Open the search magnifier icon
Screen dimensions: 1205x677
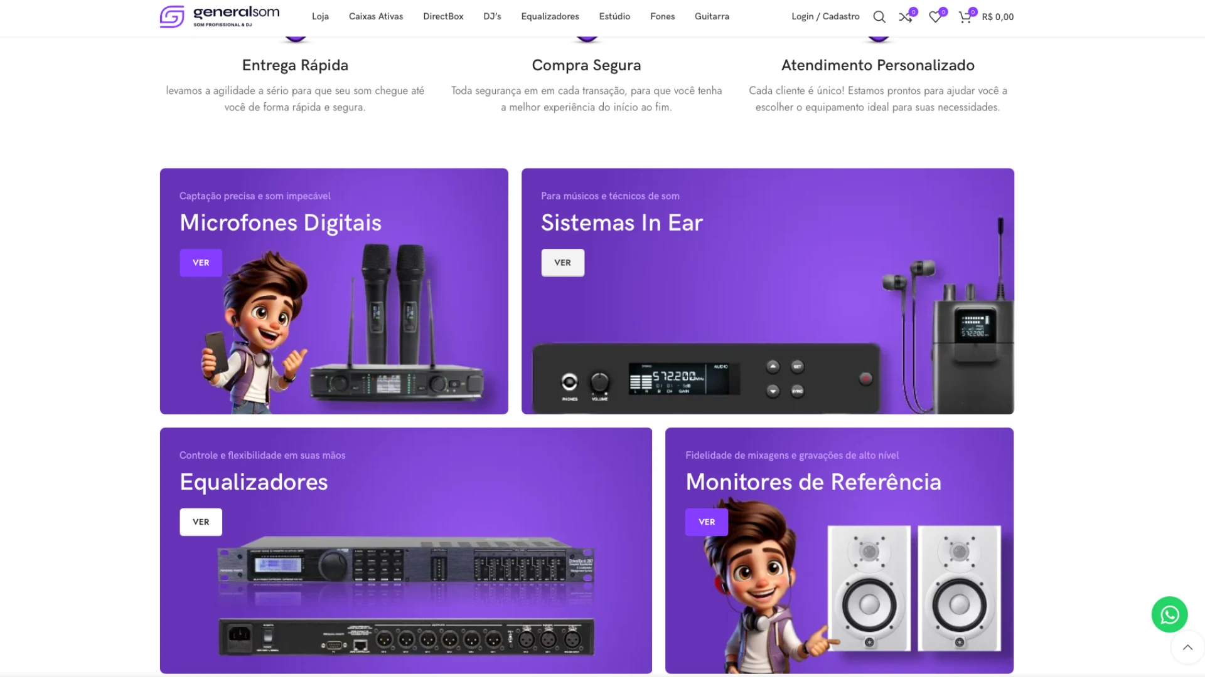click(x=879, y=17)
